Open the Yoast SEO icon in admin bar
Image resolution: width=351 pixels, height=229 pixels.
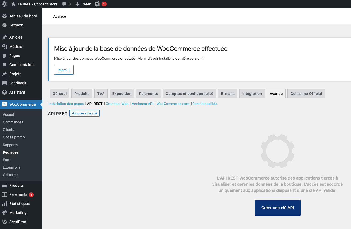(x=97, y=4)
